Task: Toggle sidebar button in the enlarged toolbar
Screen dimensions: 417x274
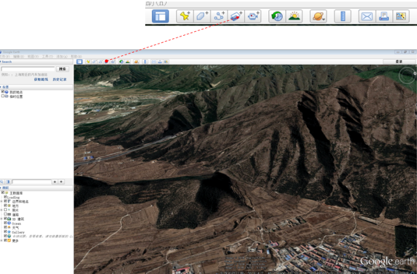Action: tap(160, 16)
